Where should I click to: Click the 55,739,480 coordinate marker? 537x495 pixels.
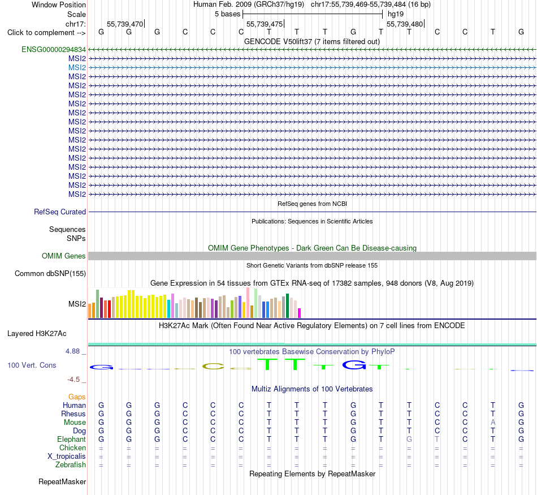[405, 24]
